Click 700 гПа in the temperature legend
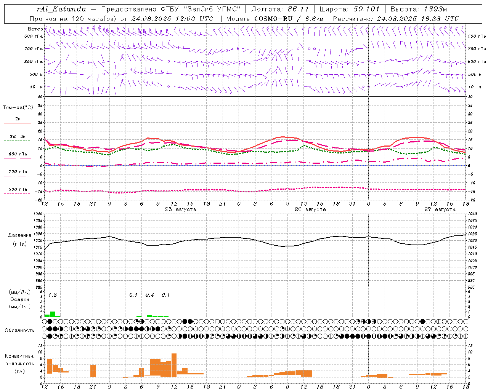Screen dimensions: 488x390 [x=18, y=172]
